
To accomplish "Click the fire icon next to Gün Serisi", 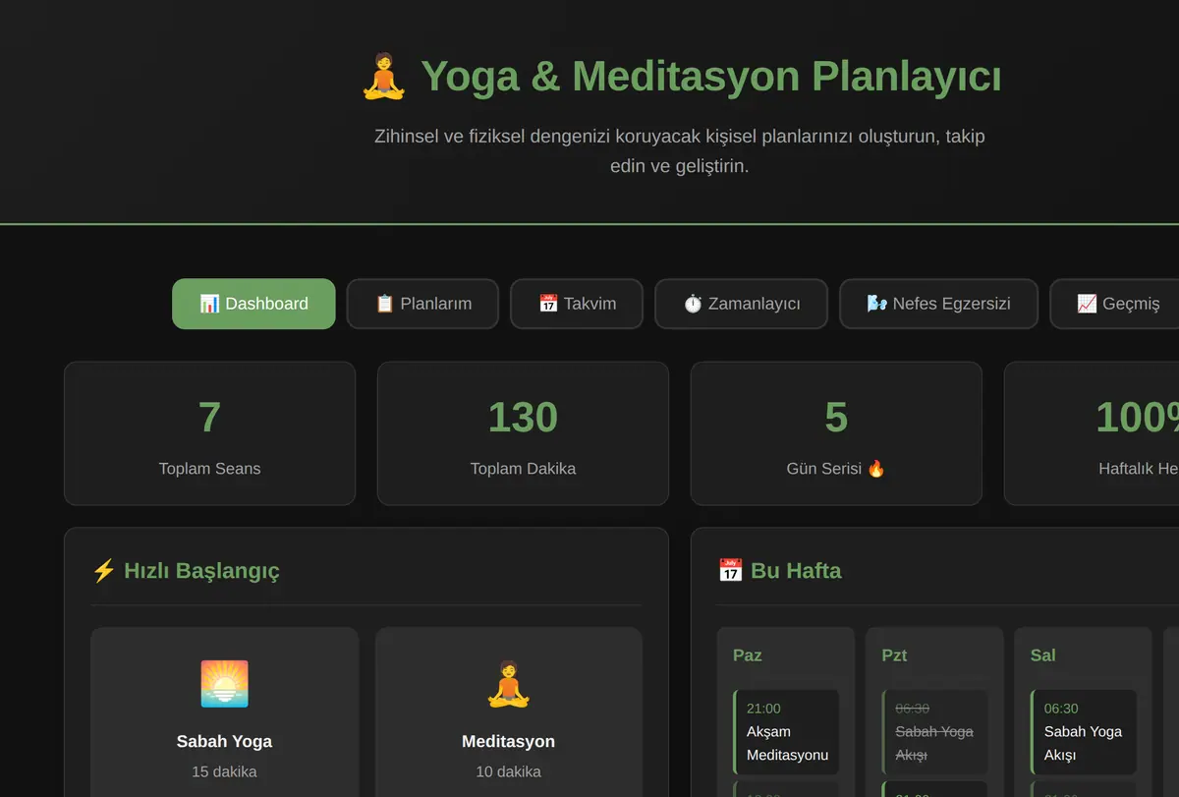I will point(875,469).
